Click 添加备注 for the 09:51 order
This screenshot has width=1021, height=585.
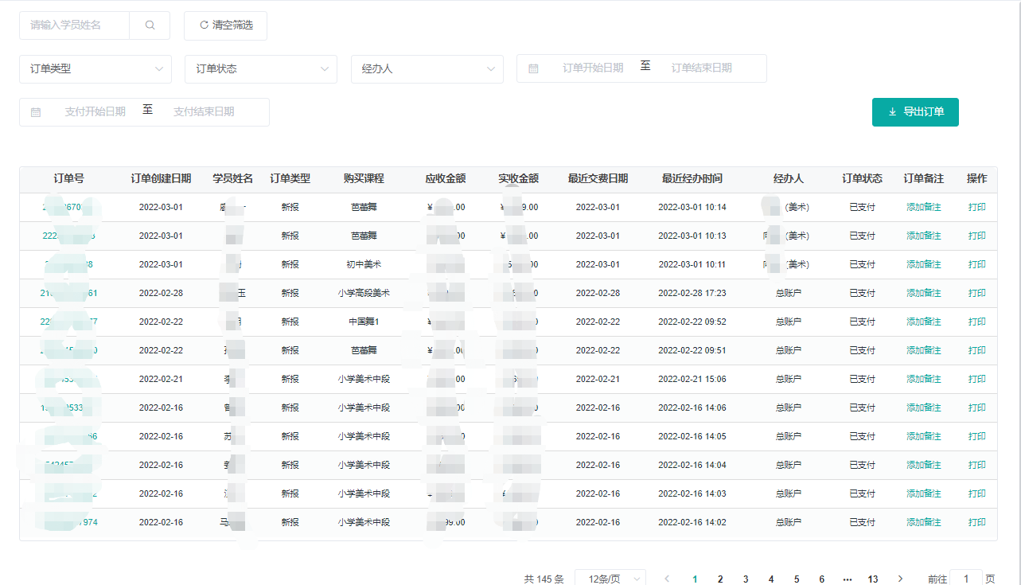(x=923, y=351)
